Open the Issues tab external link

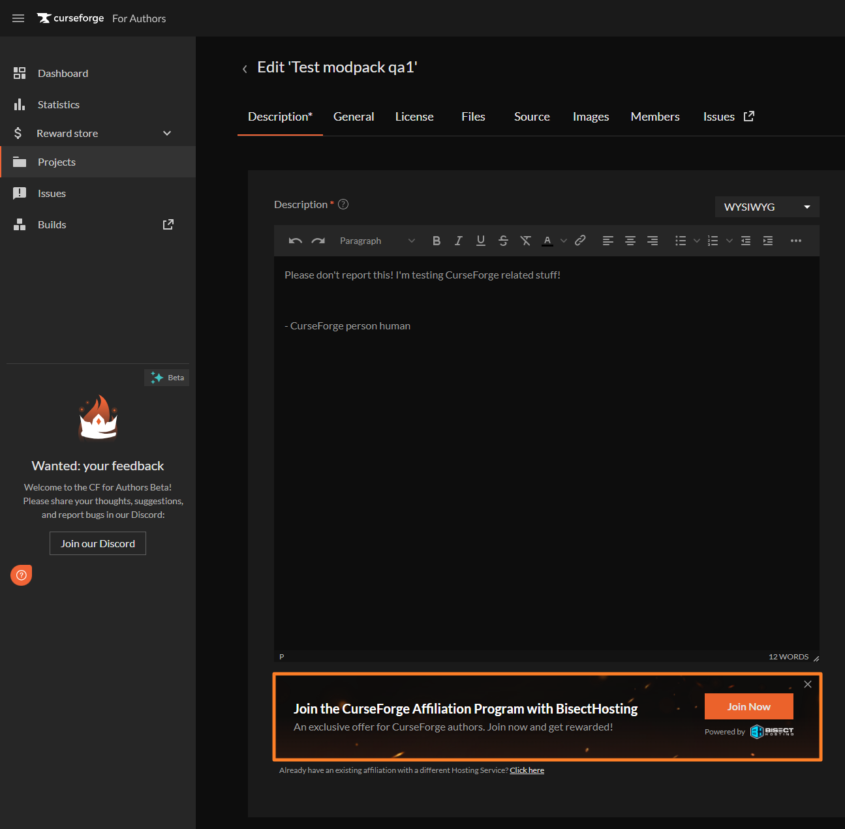point(728,117)
